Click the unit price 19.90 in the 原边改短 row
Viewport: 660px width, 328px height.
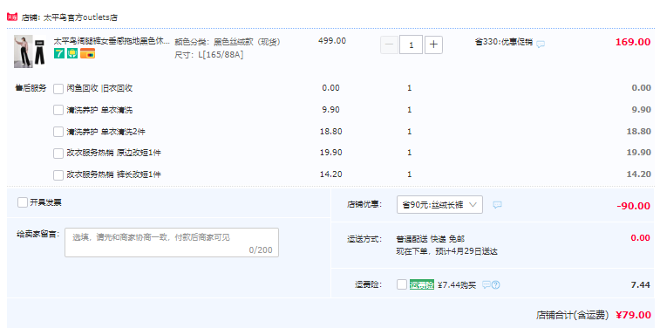pyautogui.click(x=330, y=153)
